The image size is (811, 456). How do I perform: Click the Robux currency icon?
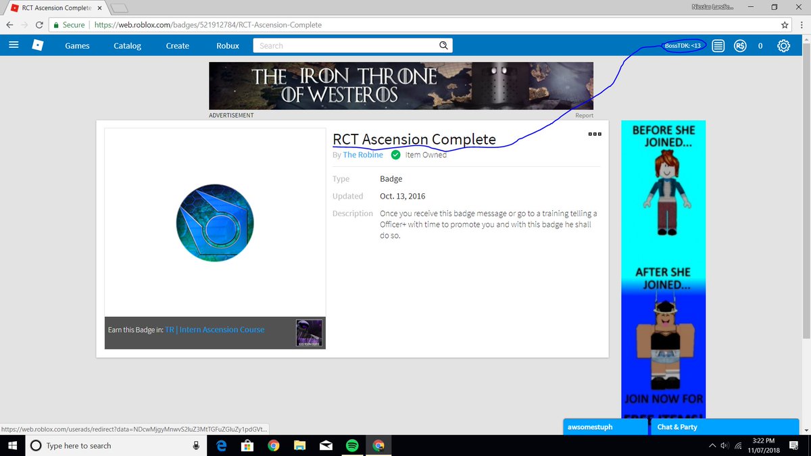coord(740,46)
